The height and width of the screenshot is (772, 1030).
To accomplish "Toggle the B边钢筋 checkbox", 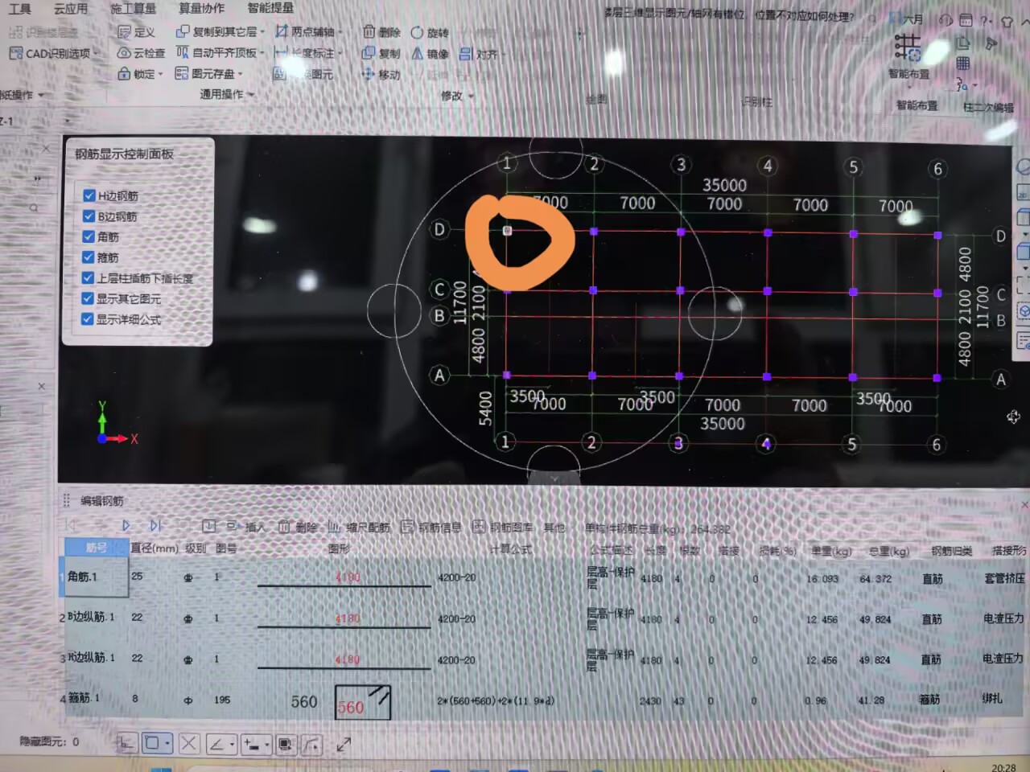I will [89, 216].
